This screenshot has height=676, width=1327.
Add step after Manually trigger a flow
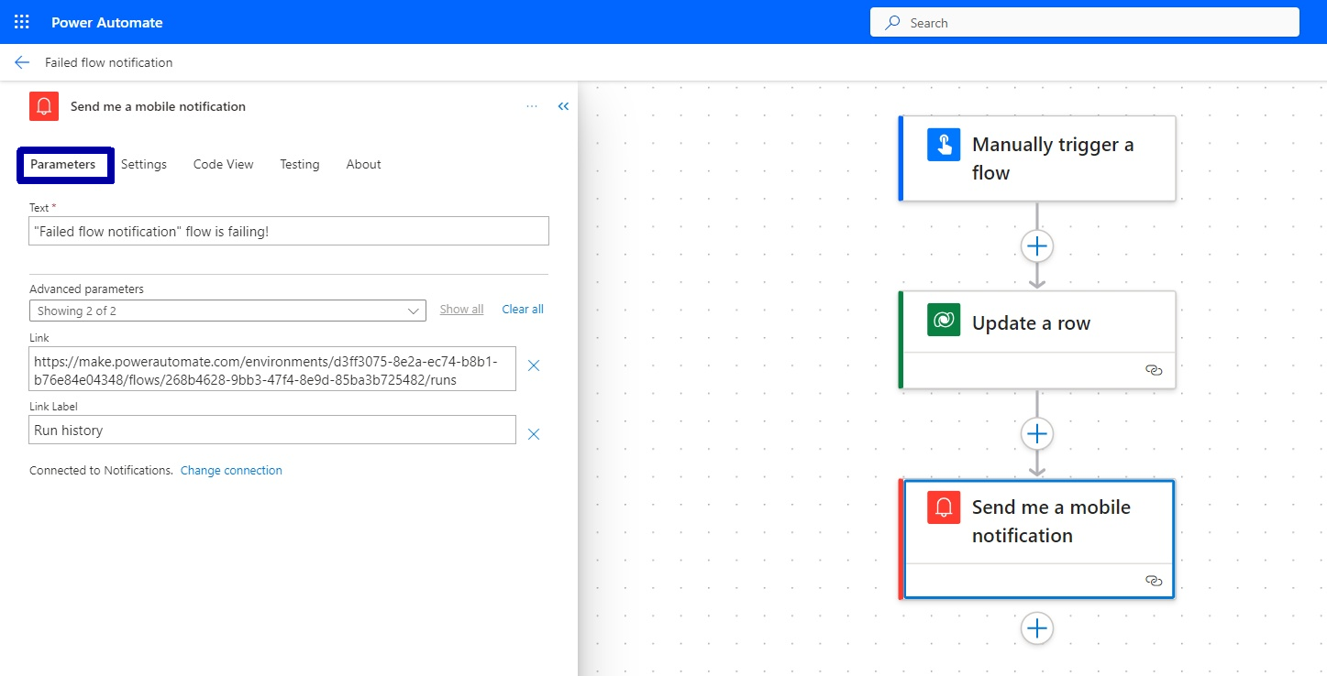pyautogui.click(x=1037, y=245)
